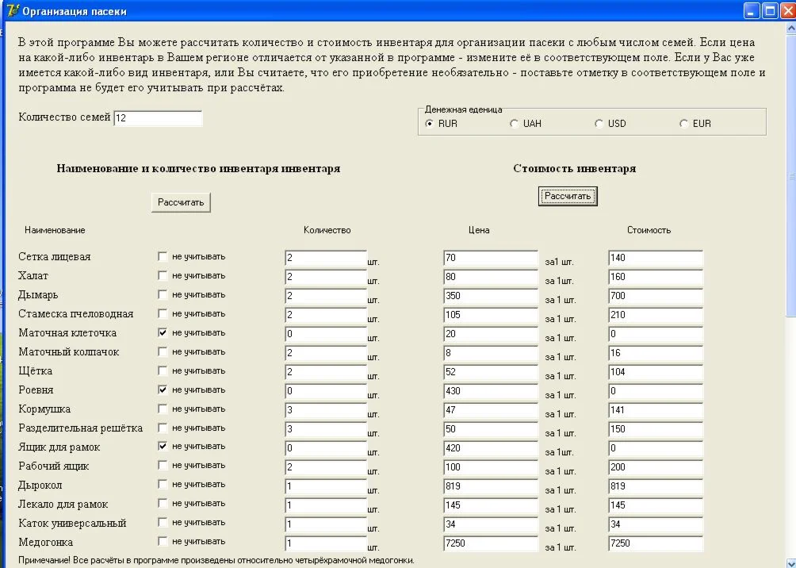Maximize the Организация пасеки window

[x=769, y=11]
